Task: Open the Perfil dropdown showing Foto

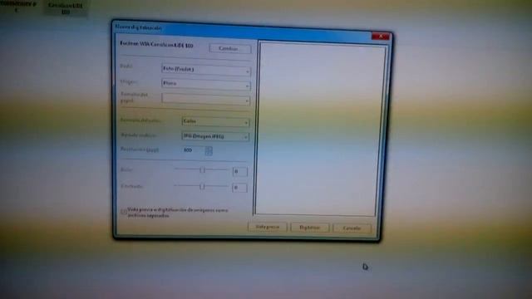Action: click(206, 69)
